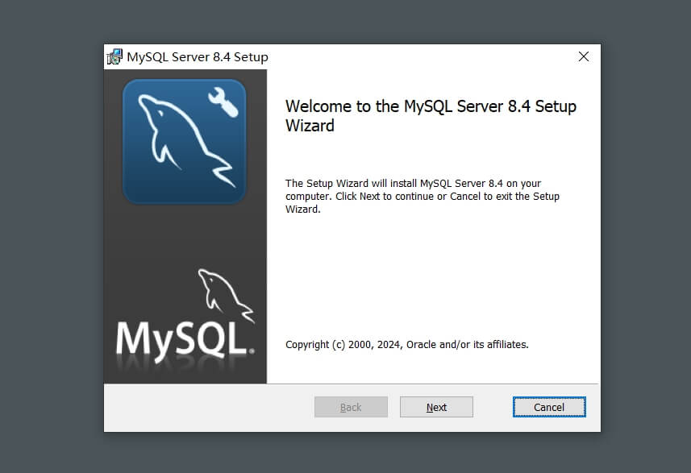Close the MySQL Server 8.4 Setup window
The height and width of the screenshot is (473, 691).
[x=584, y=56]
